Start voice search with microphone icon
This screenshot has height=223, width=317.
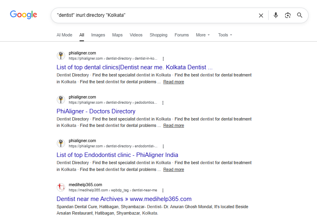[275, 15]
